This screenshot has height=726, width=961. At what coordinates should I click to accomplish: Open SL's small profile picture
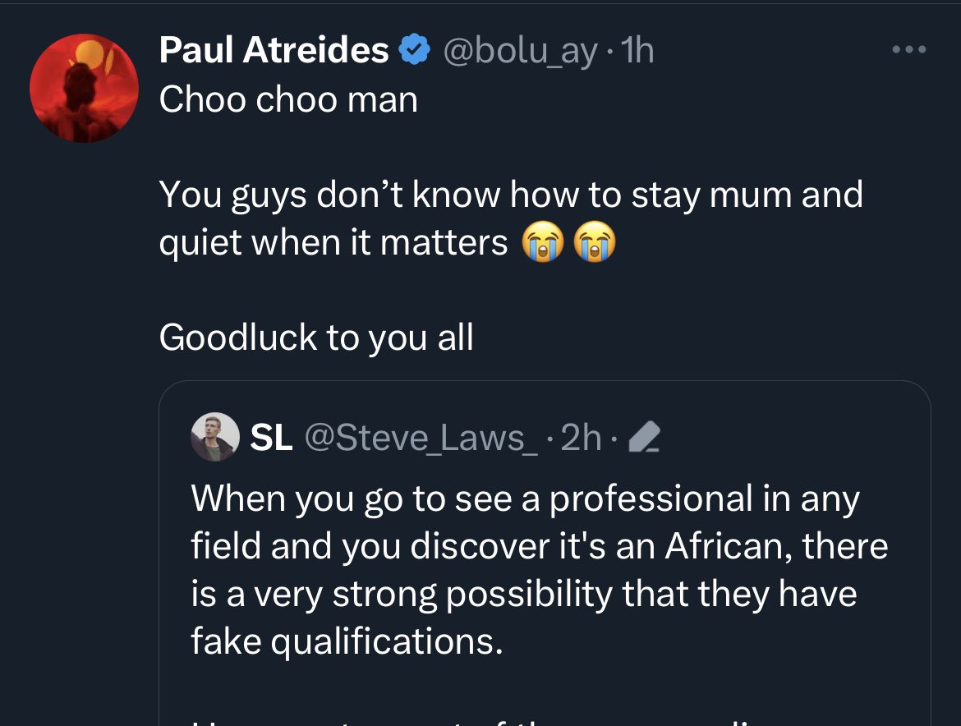tap(214, 437)
